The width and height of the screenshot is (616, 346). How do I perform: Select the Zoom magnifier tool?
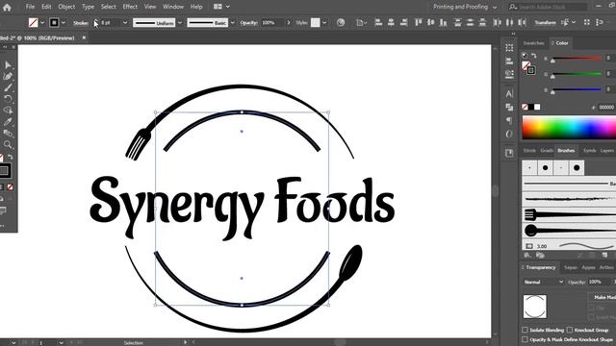pyautogui.click(x=8, y=145)
